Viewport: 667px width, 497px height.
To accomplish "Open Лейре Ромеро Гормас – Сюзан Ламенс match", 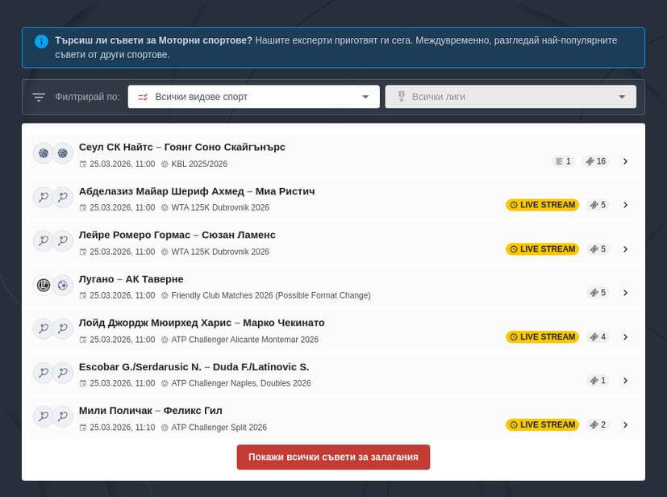I will pyautogui.click(x=177, y=235).
